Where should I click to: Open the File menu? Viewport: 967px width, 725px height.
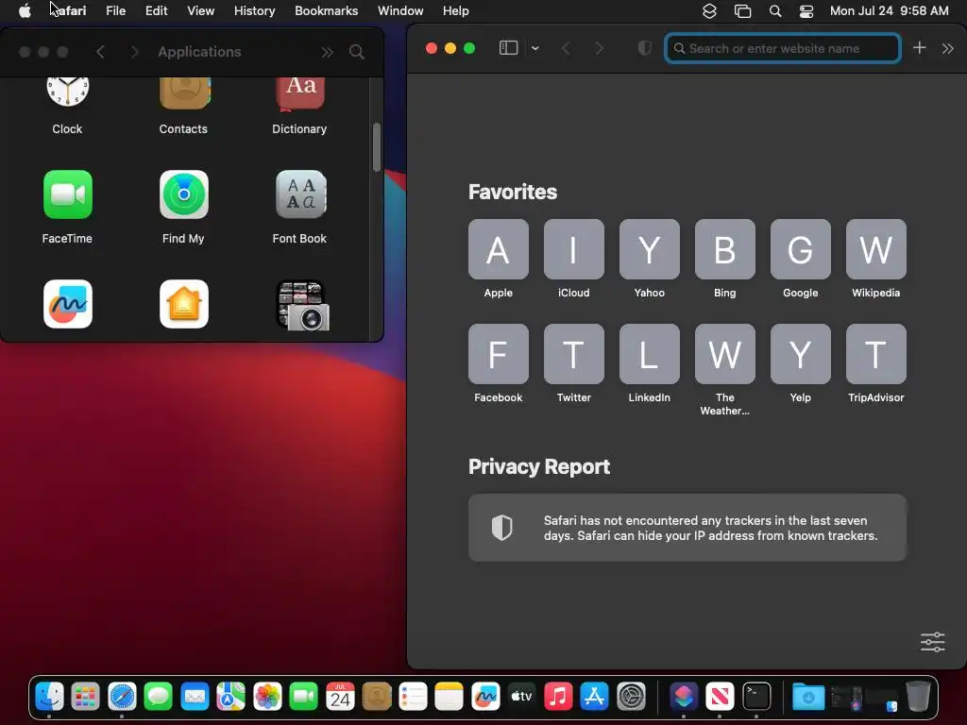pyautogui.click(x=115, y=11)
